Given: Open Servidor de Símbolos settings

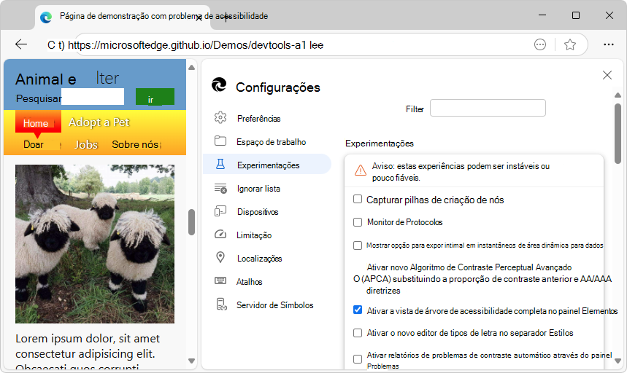Looking at the screenshot, I should pyautogui.click(x=274, y=305).
